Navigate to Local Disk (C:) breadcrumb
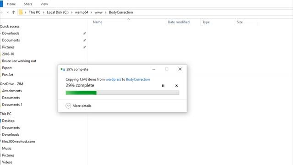The width and height of the screenshot is (293, 165). 58,12
